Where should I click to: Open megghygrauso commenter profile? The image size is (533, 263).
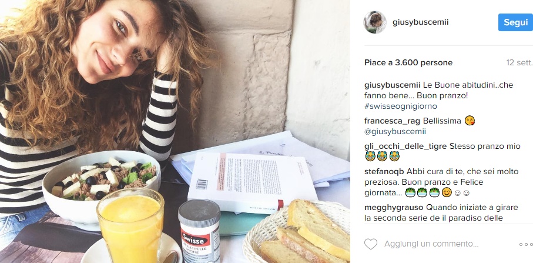point(394,207)
